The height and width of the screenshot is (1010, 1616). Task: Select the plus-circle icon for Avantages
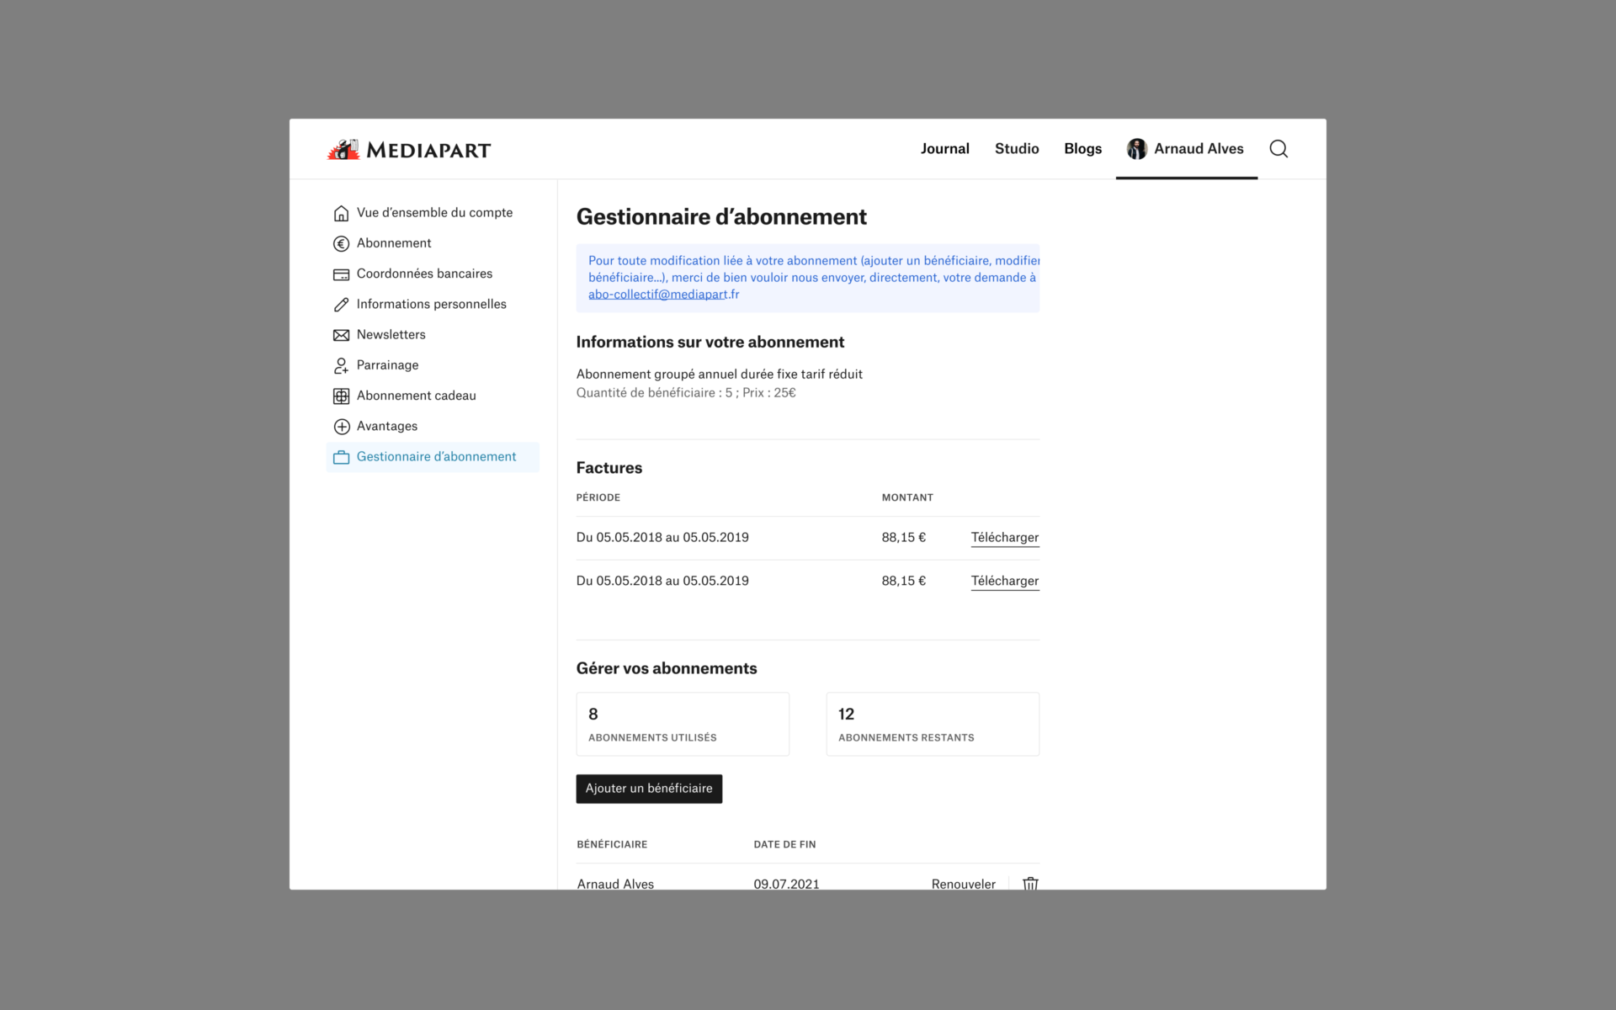click(341, 426)
